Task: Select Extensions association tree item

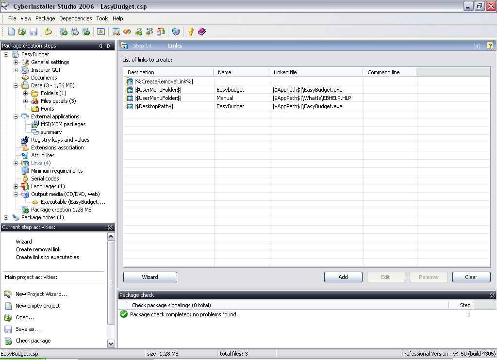Action: coord(57,147)
